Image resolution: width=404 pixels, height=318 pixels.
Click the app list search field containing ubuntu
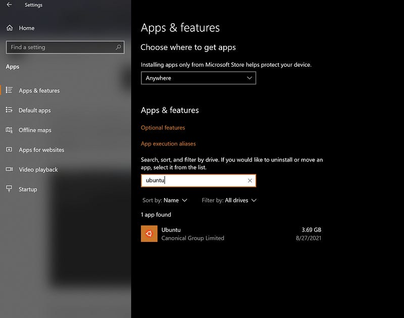198,181
